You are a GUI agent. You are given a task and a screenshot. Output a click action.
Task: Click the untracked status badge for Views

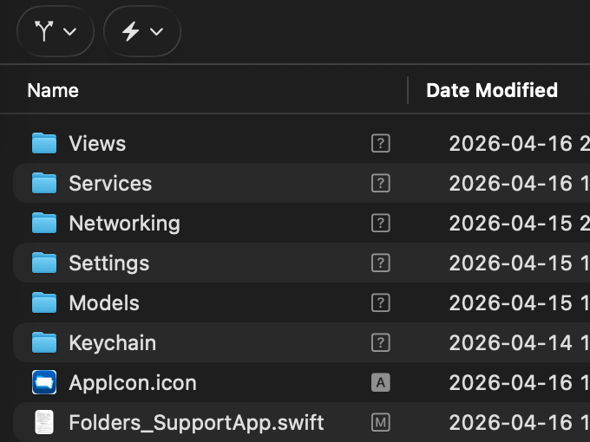[380, 143]
